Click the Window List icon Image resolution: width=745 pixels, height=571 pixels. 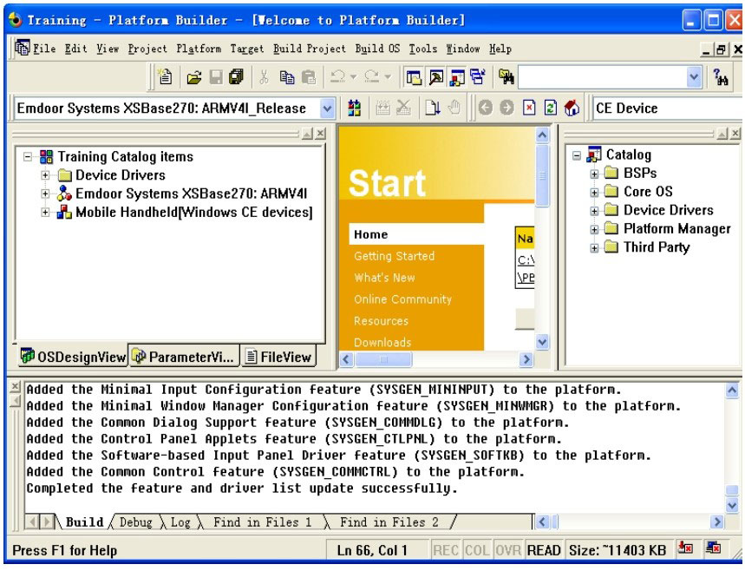[478, 77]
